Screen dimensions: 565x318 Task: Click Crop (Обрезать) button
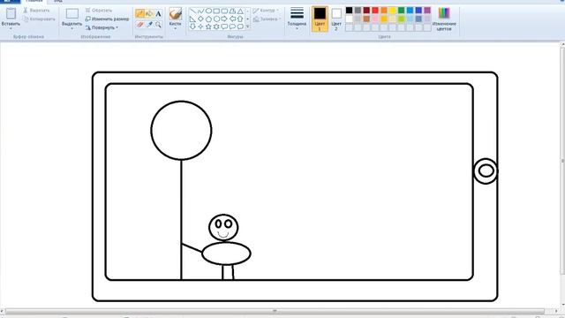point(99,10)
